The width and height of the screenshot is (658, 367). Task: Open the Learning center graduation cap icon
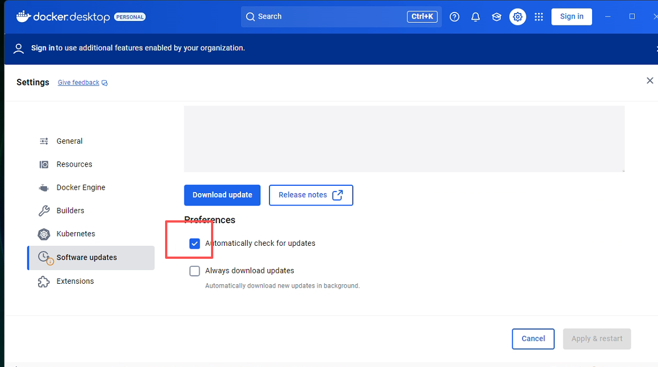[x=496, y=17]
